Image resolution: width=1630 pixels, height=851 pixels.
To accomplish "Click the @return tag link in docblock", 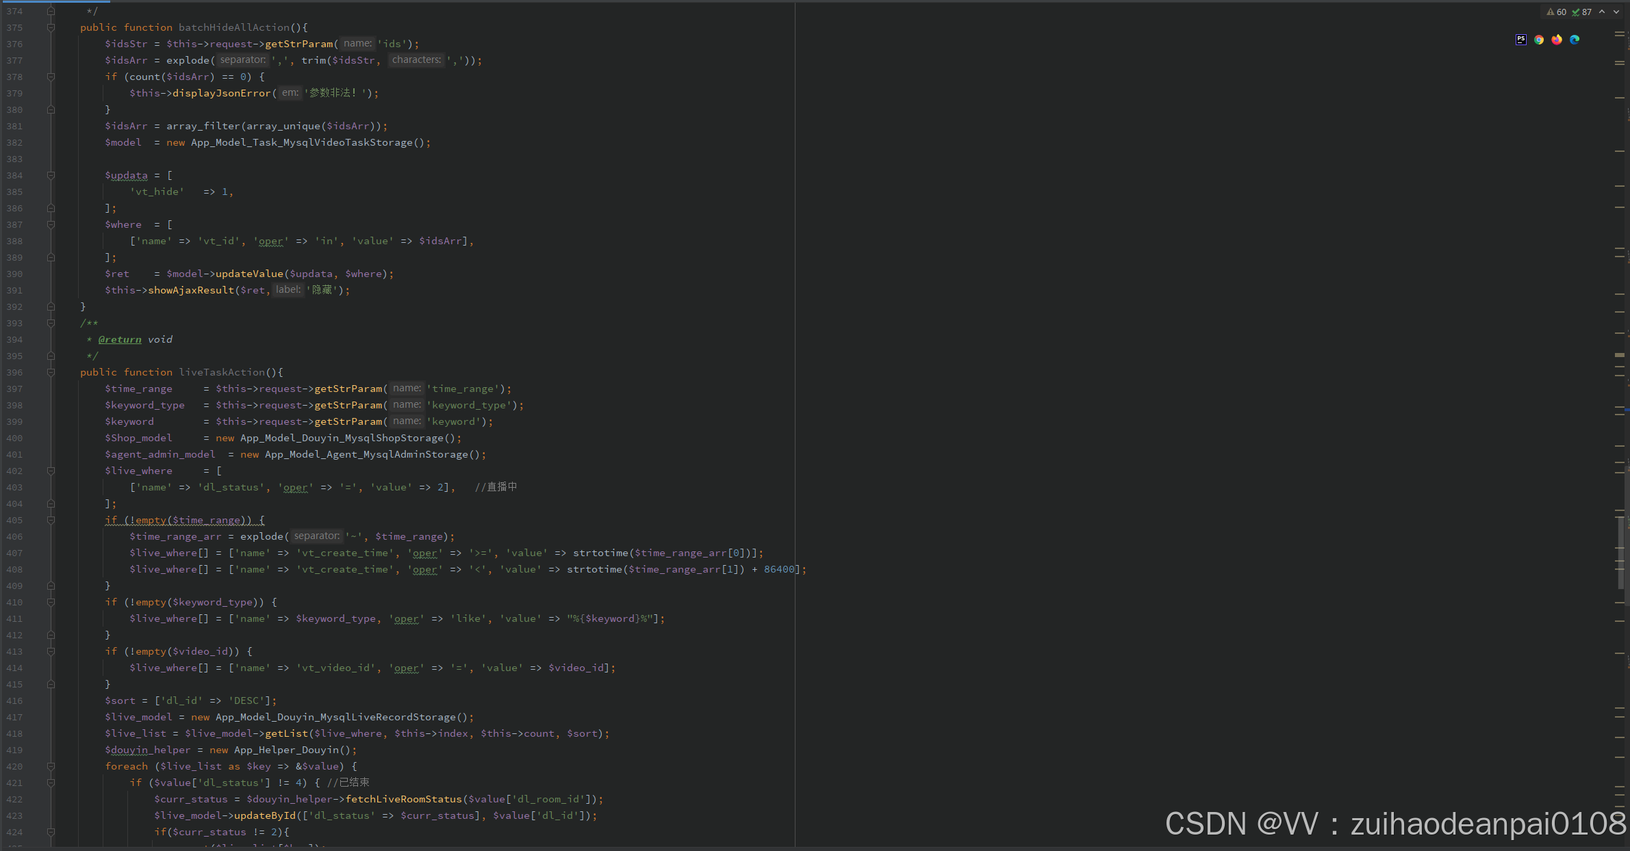I will [x=120, y=339].
